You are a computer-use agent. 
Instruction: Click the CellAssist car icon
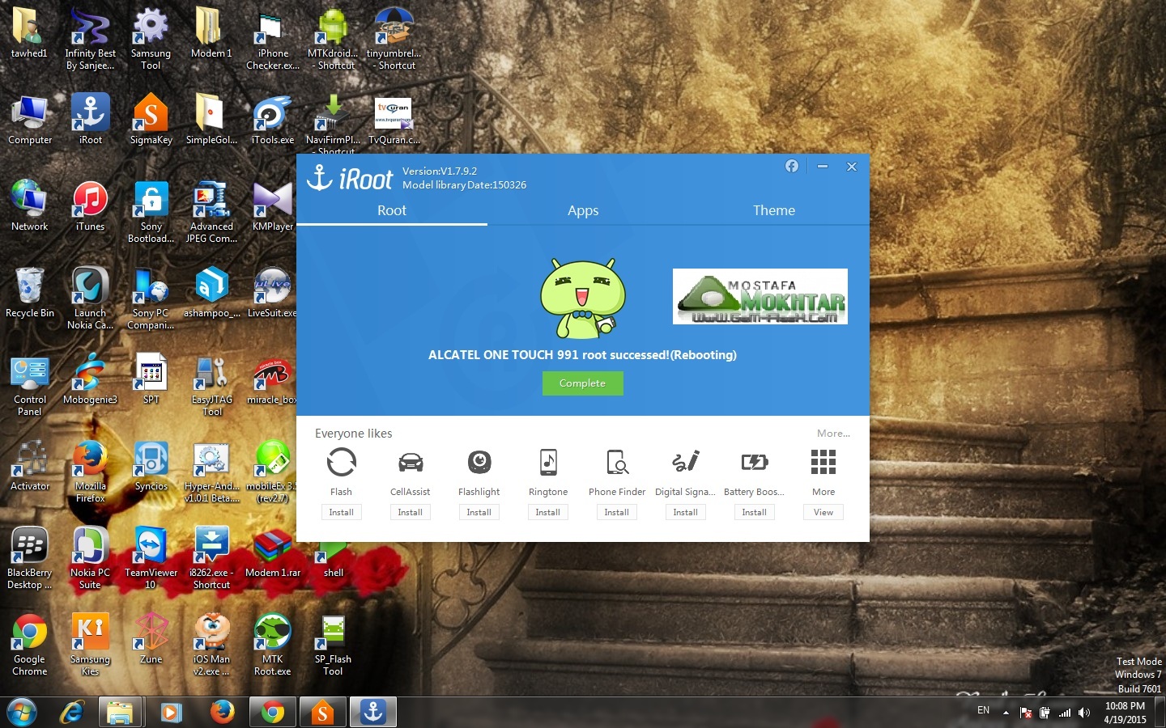(x=411, y=462)
